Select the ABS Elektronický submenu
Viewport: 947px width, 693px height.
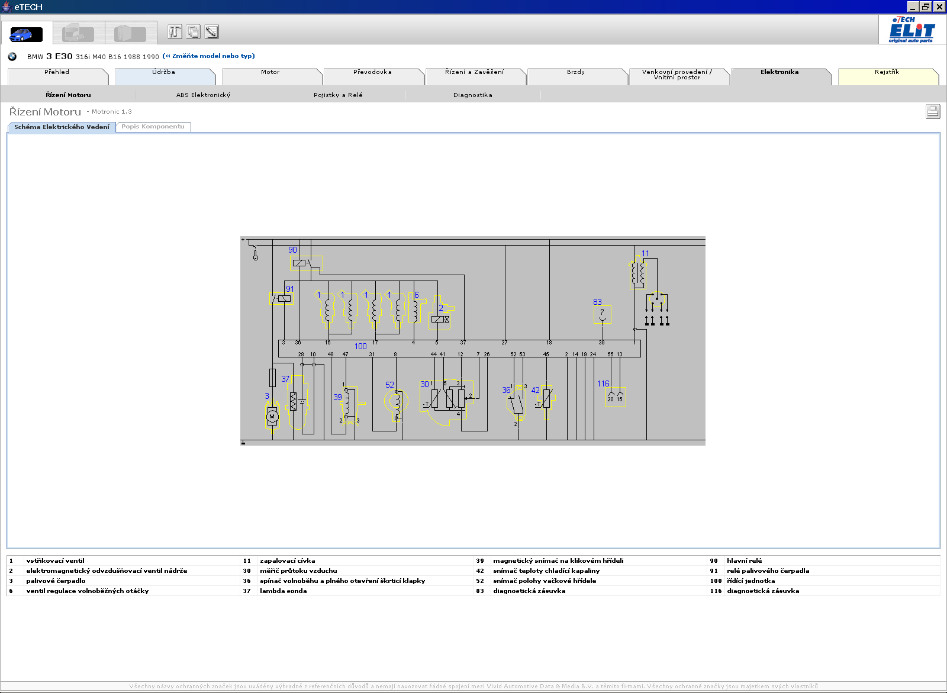[x=203, y=95]
